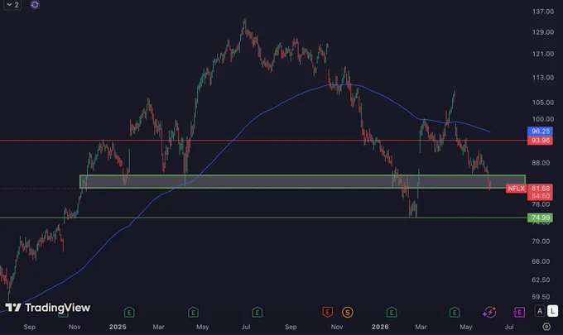The height and width of the screenshot is (335, 563).
Task: Open the green earnings marker near Jul 2025
Action: pyautogui.click(x=257, y=313)
